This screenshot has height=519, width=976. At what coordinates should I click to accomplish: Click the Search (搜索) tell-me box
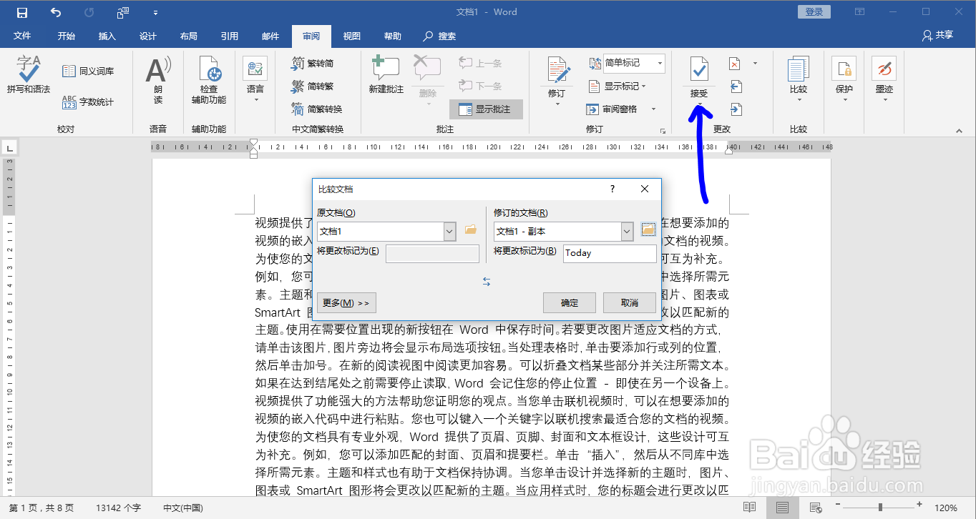click(x=440, y=36)
